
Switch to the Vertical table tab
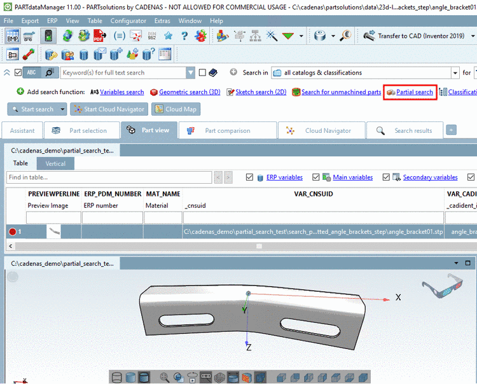(55, 163)
